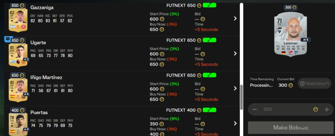Click the coin icon in bid amount field
Screen dimensions: 335x136
coord(315,110)
